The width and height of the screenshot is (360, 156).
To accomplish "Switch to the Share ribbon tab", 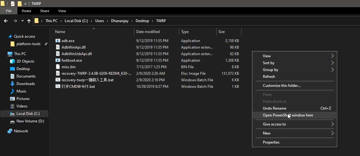I will (x=44, y=11).
